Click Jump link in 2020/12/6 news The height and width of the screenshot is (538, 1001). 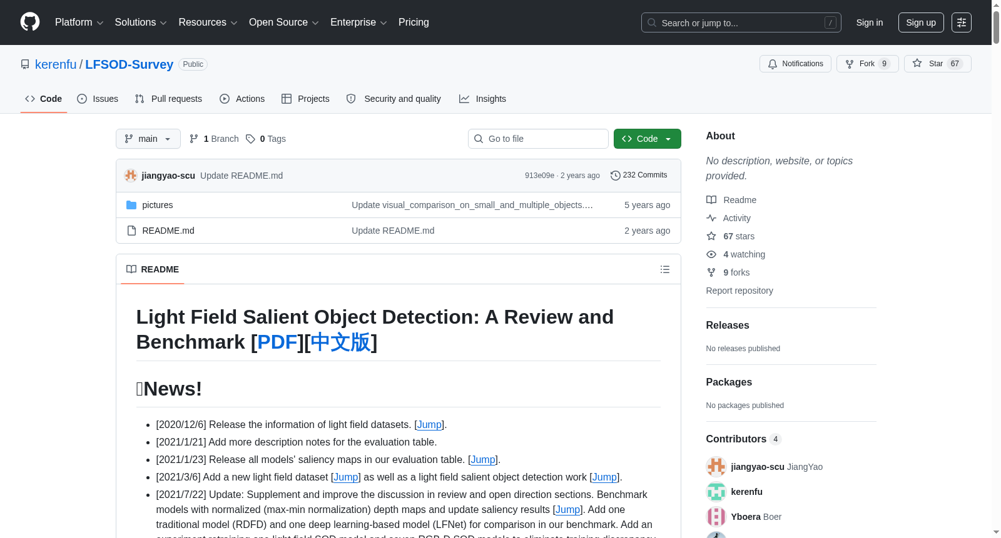(429, 424)
